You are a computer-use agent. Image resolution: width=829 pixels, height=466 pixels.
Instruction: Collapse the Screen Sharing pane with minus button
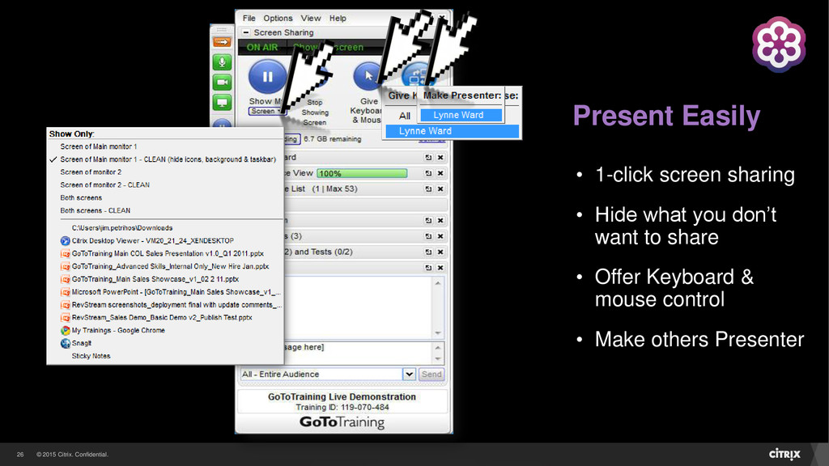point(246,32)
